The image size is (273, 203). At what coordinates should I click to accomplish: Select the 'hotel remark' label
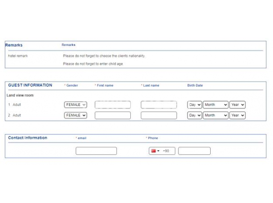(18, 56)
